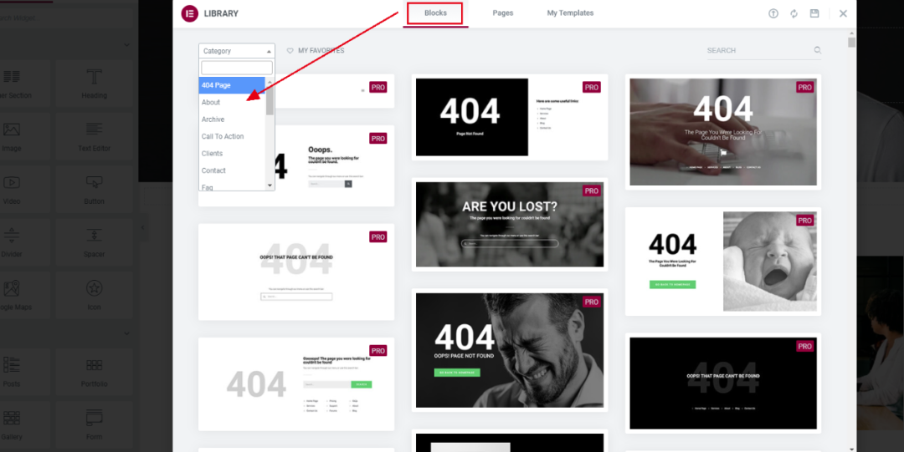Click the category filter text field
Viewport: 904px width, 452px height.
236,68
